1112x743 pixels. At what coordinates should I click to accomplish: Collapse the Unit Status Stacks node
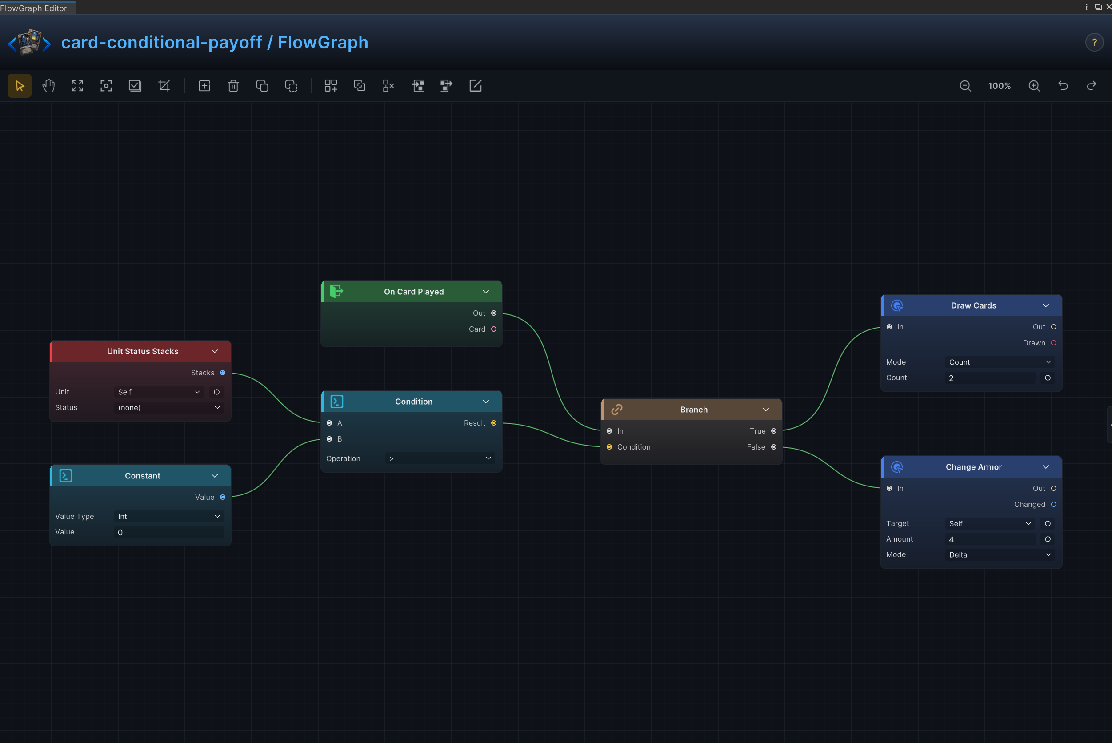tap(215, 351)
